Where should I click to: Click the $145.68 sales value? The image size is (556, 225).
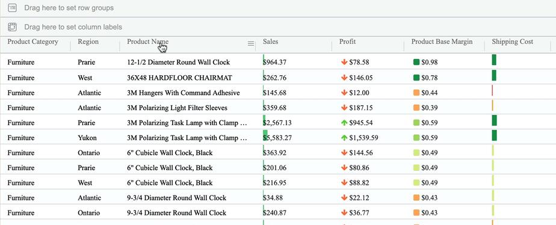275,93
